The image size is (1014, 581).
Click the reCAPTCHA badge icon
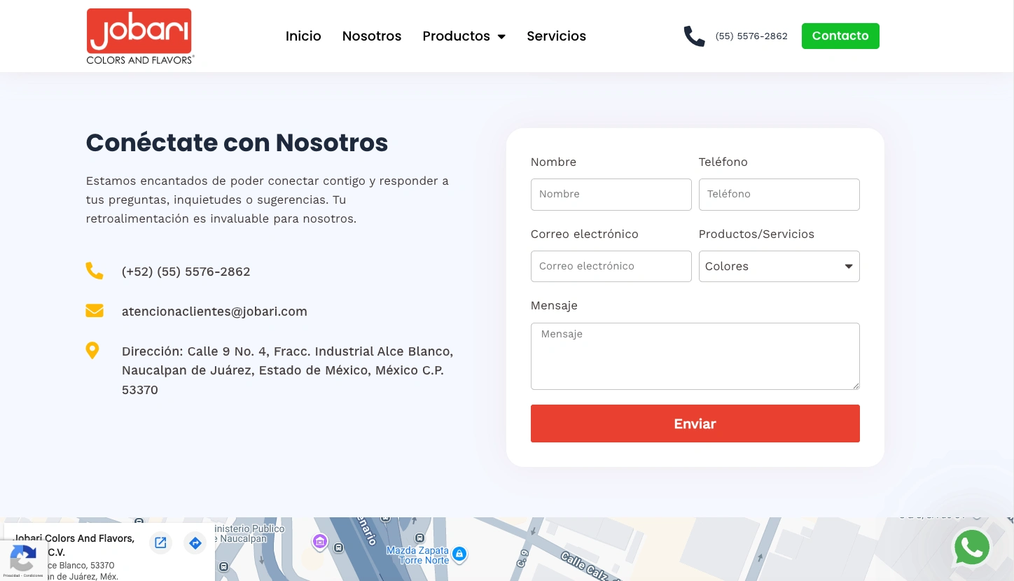click(23, 559)
